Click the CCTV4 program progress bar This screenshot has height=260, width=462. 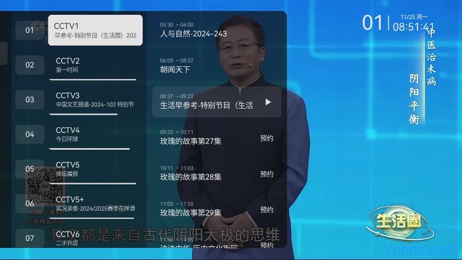pos(89,149)
